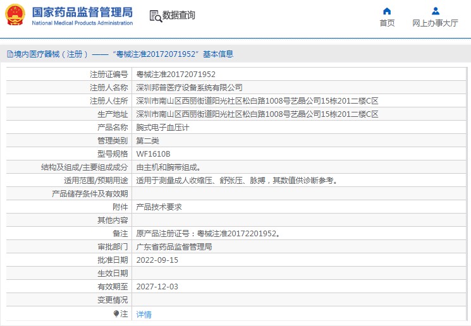Screen dimensions: 471x326
Task: Click the 产品储存条件及有效期 label
Action: point(90,193)
